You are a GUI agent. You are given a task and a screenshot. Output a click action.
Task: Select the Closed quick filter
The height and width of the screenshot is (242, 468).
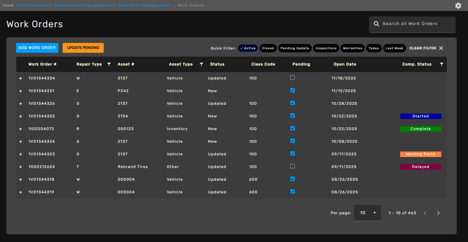coord(268,48)
